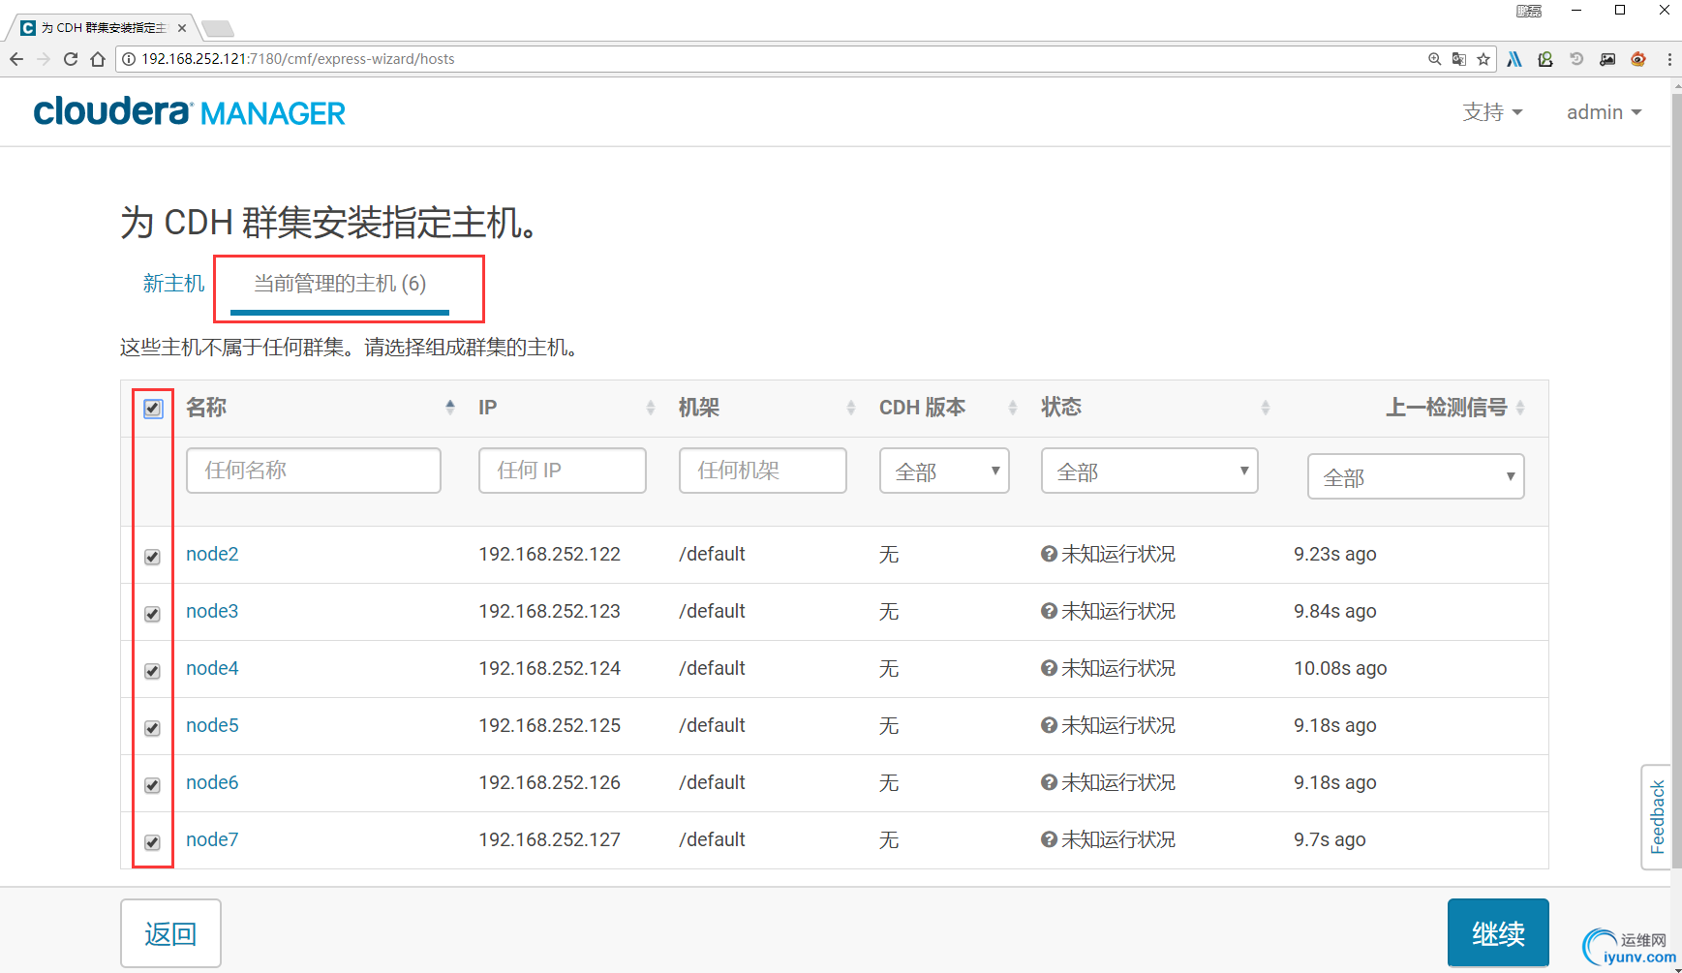
Task: Click the Cloudera Manager logo
Action: [190, 112]
